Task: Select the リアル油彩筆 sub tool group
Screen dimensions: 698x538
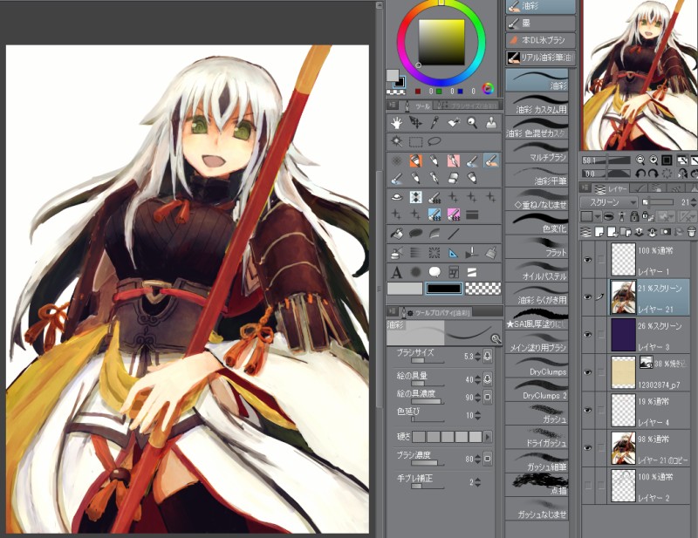Action: 540,57
